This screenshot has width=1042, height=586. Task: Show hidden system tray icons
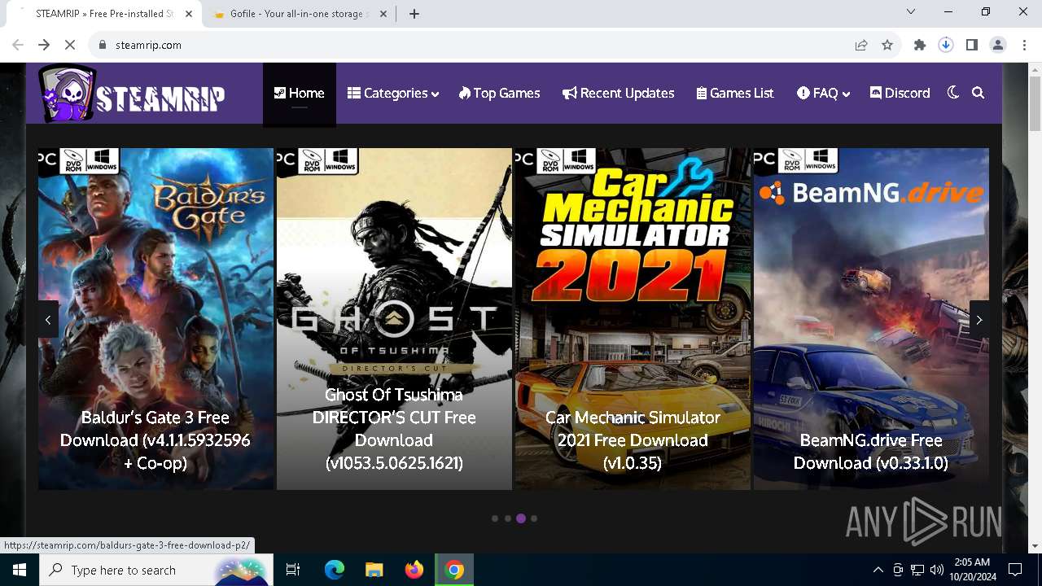[878, 570]
